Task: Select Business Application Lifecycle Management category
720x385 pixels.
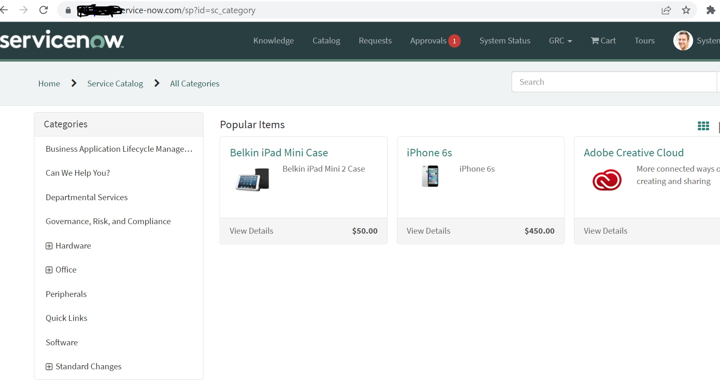Action: [x=119, y=149]
